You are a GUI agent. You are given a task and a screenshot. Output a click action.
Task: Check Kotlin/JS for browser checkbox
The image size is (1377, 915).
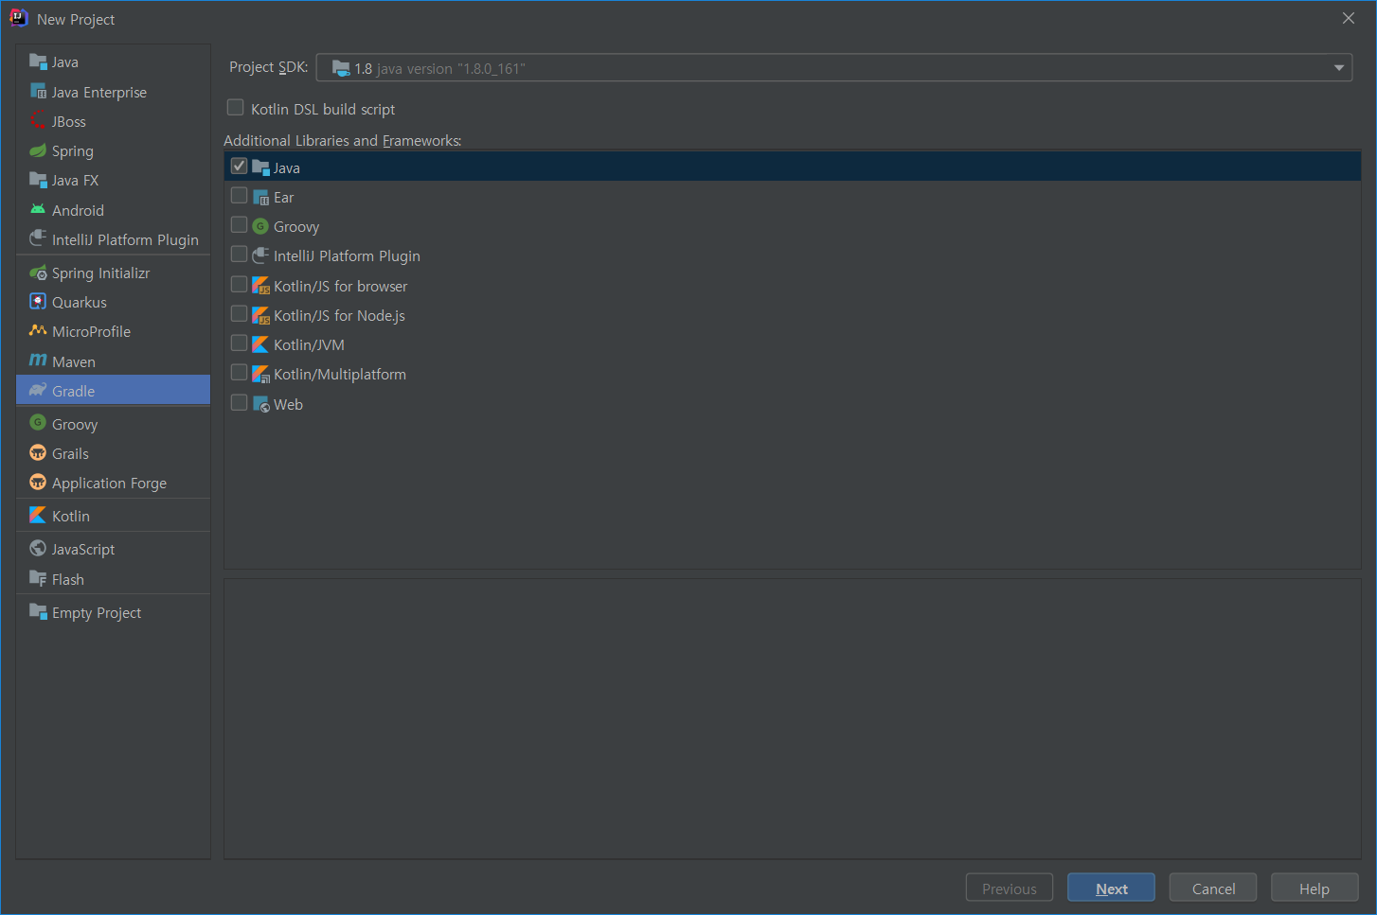[x=240, y=285]
